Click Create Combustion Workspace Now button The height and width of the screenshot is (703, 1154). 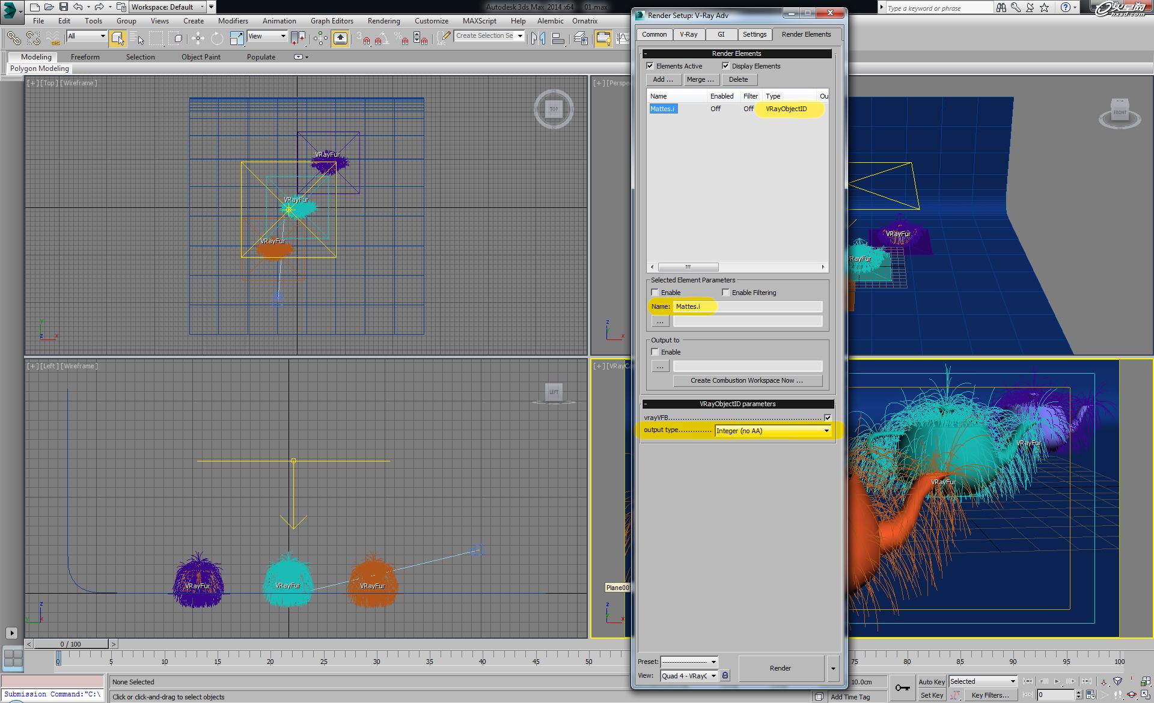747,380
